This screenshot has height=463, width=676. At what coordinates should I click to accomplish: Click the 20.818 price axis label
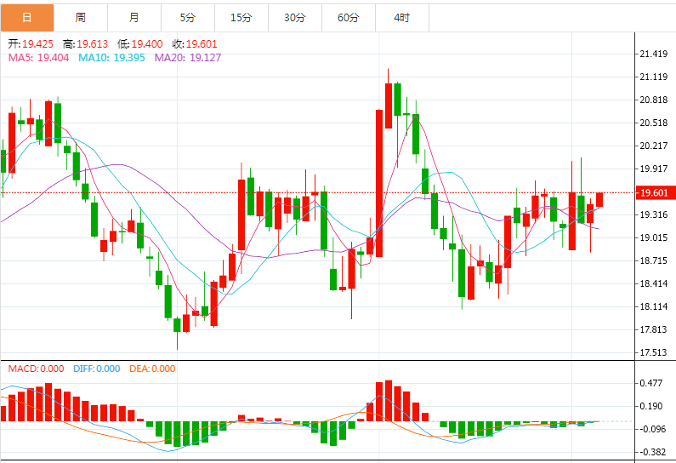click(654, 100)
